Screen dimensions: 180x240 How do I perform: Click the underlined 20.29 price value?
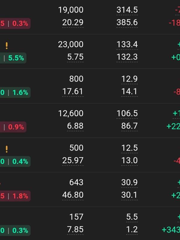73,22
